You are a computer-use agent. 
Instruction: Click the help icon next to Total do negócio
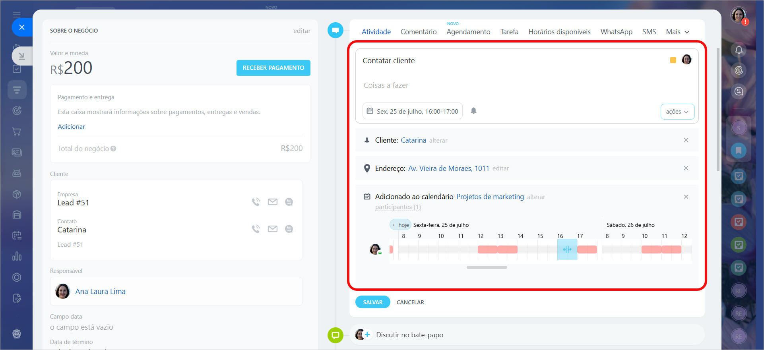(113, 149)
